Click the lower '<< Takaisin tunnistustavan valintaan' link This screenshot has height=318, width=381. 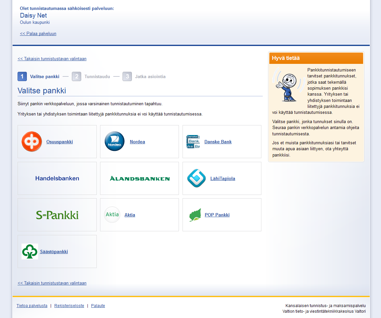[x=52, y=283]
